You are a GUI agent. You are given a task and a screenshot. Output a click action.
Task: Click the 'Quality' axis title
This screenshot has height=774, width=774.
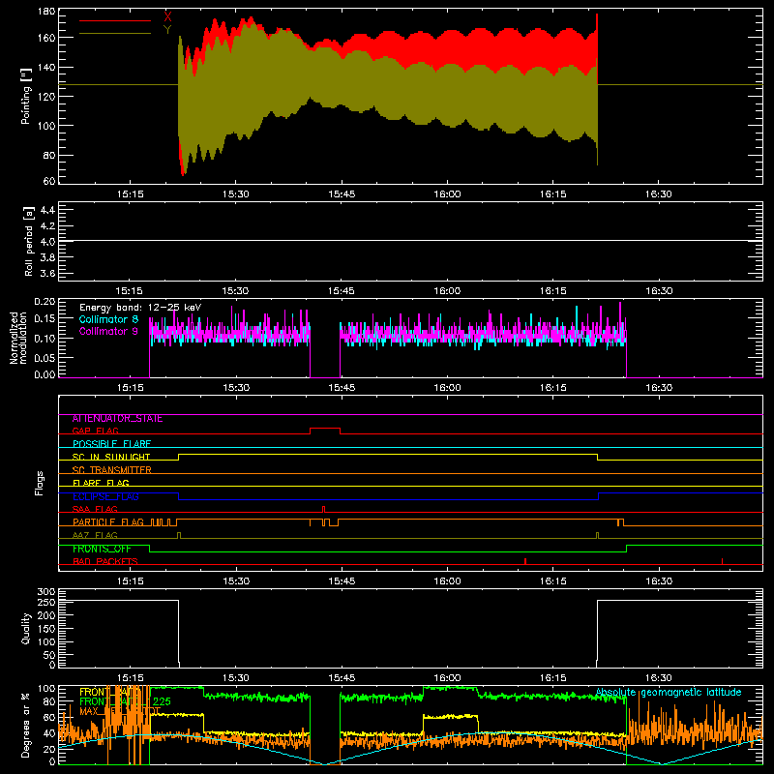click(x=26, y=628)
